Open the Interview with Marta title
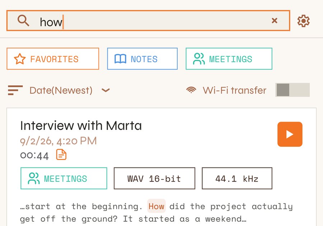 (x=81, y=126)
